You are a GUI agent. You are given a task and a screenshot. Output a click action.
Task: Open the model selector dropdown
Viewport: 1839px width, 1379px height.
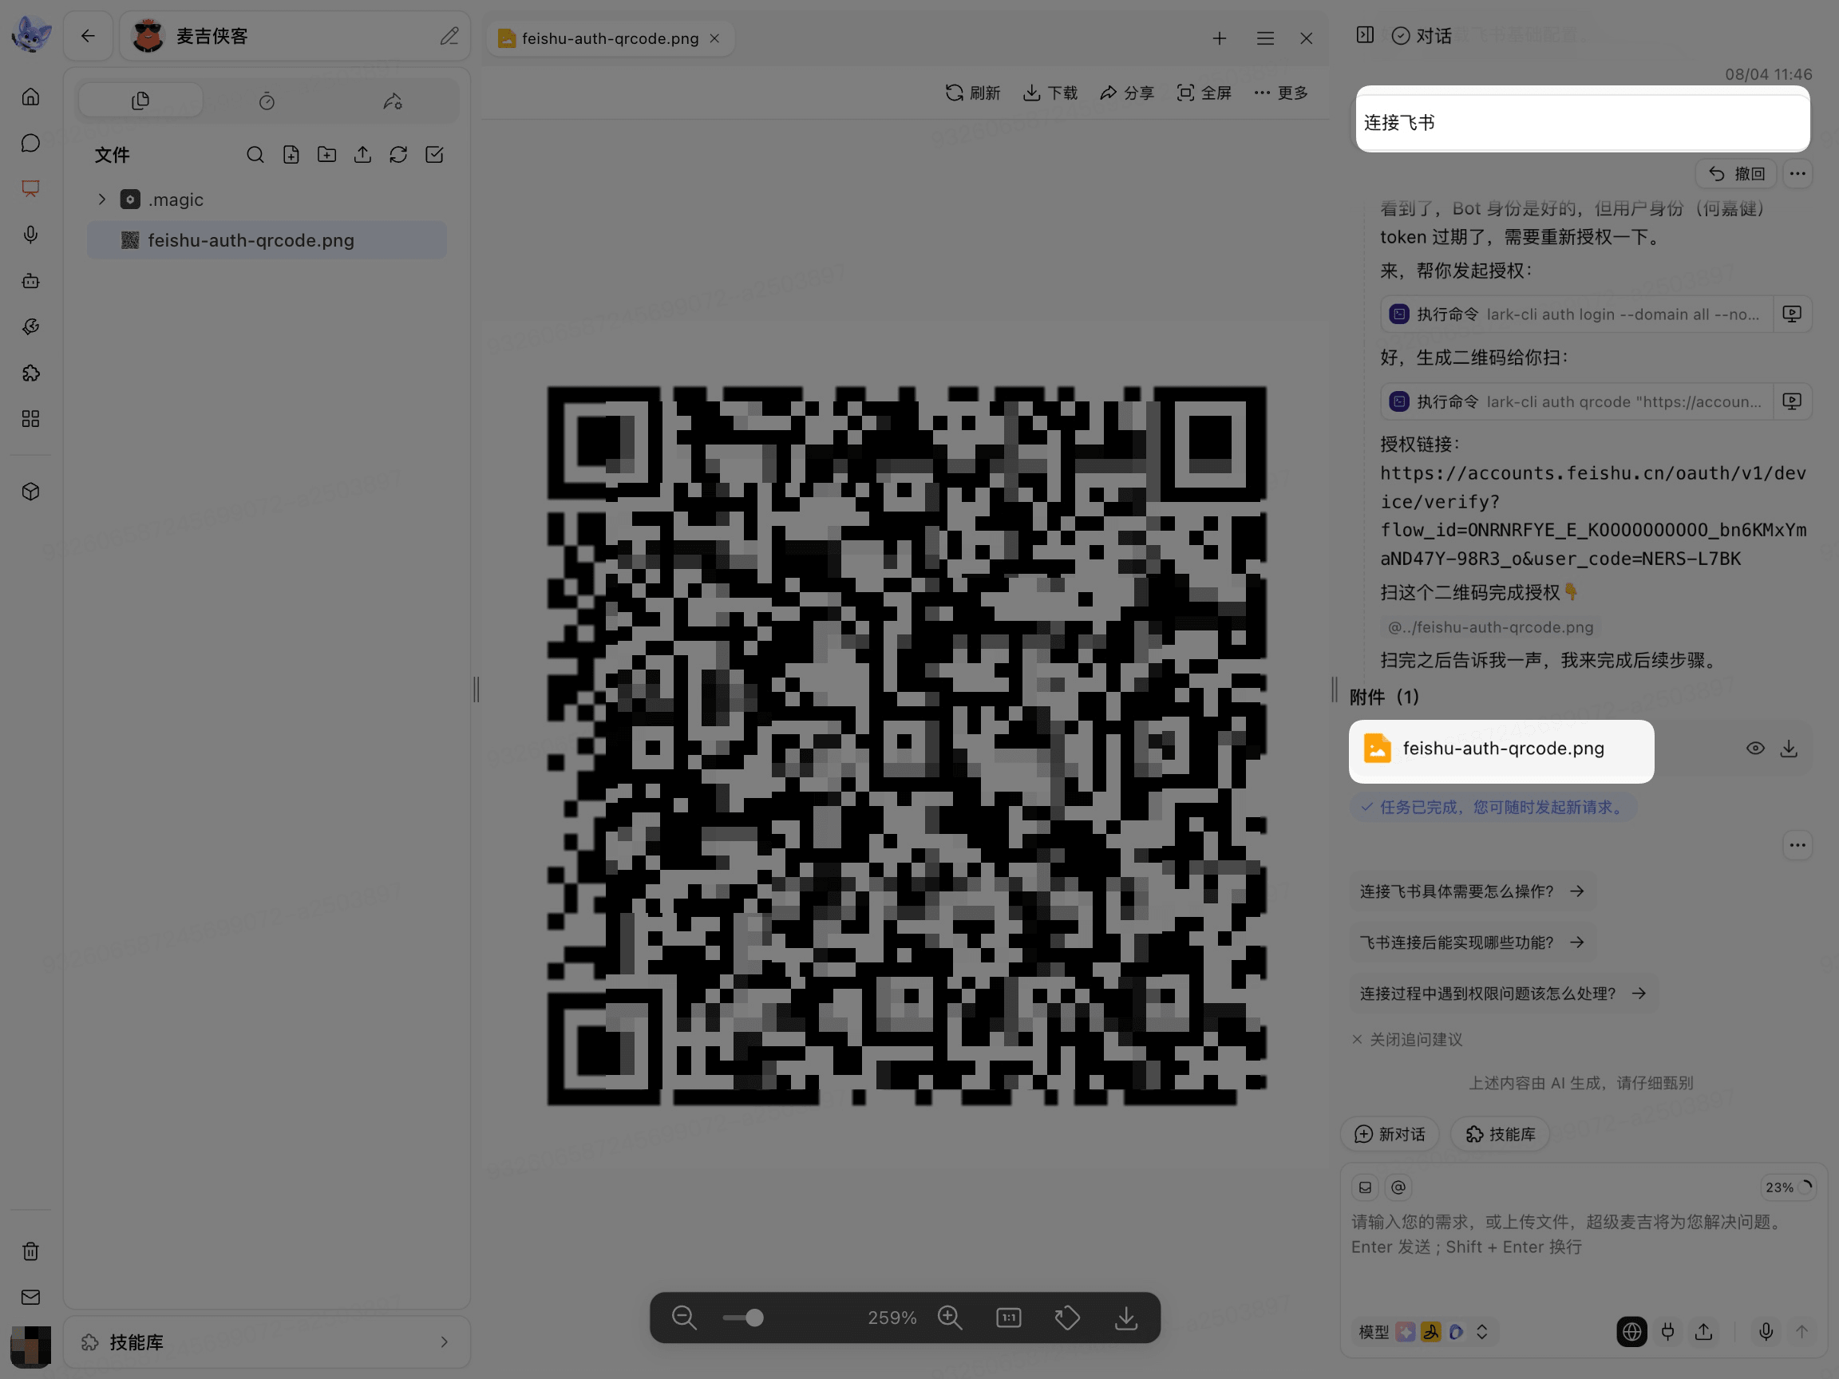click(1423, 1332)
